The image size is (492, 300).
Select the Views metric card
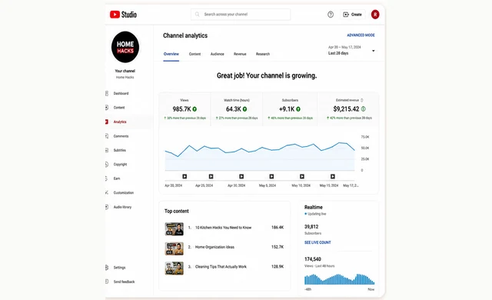click(x=184, y=109)
